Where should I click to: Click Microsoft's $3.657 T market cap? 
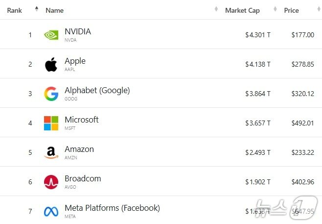point(258,123)
